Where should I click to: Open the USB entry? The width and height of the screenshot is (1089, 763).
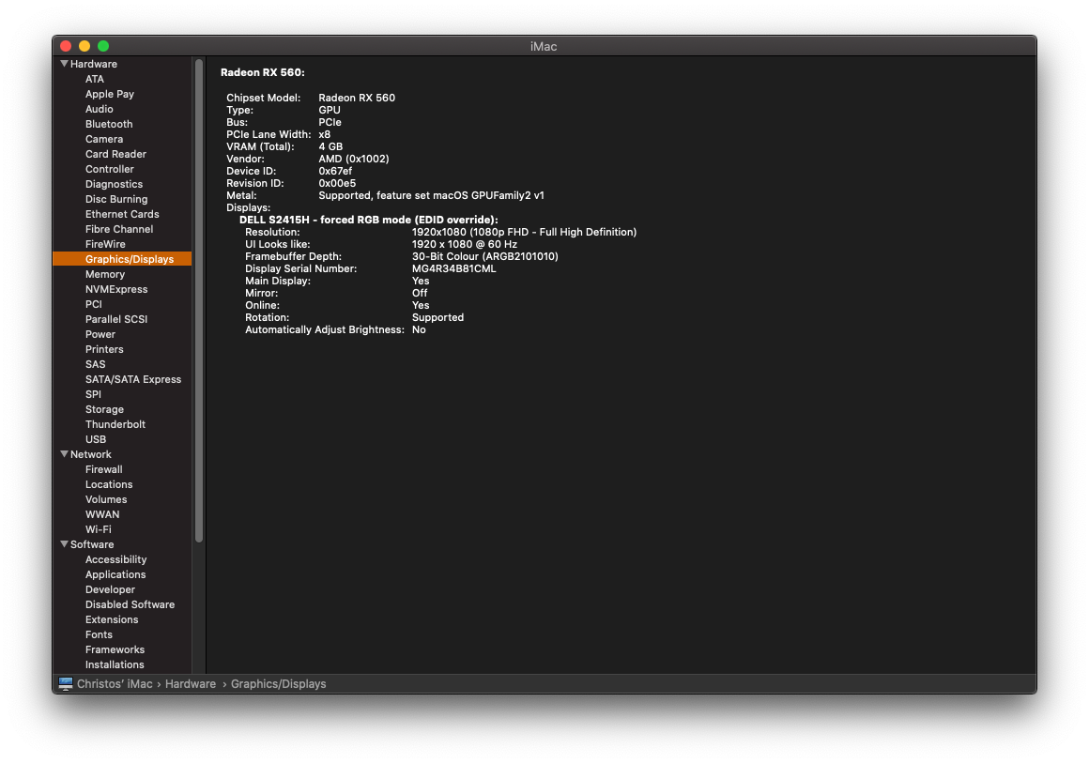coord(96,439)
